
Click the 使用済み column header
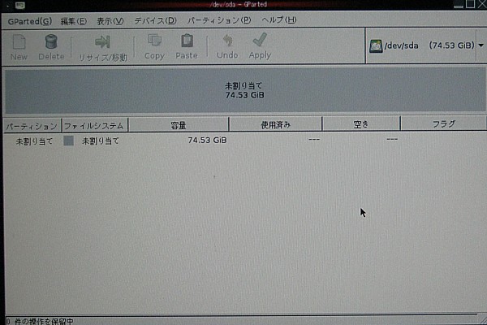click(x=275, y=124)
